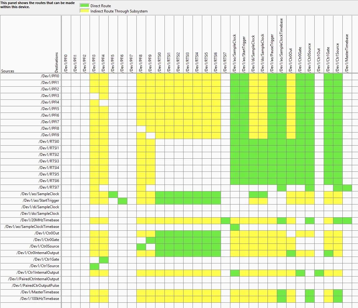
Task: Click green cell from Ctr1Gate source to PFI4
Action: pos(104,259)
